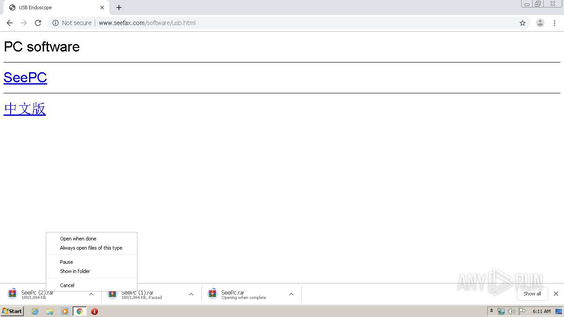564x317 pixels.
Task: Click Chrome icon in taskbar
Action: (79, 311)
